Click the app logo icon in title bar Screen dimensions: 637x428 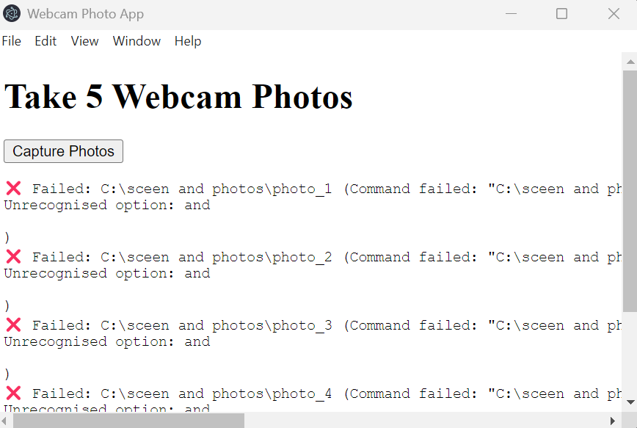[x=10, y=13]
